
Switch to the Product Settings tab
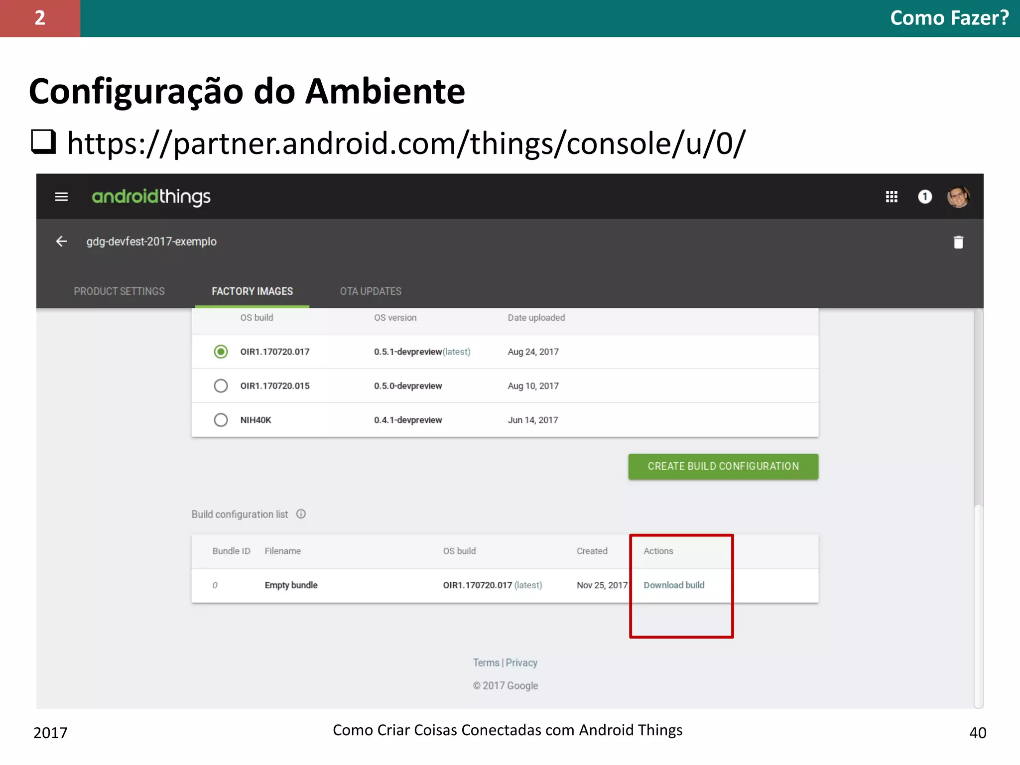120,291
